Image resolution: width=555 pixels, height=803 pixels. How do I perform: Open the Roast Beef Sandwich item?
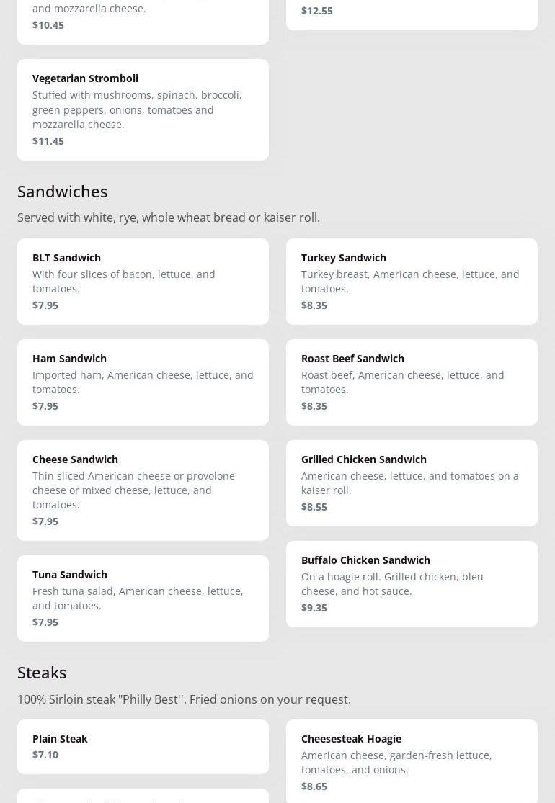[412, 382]
